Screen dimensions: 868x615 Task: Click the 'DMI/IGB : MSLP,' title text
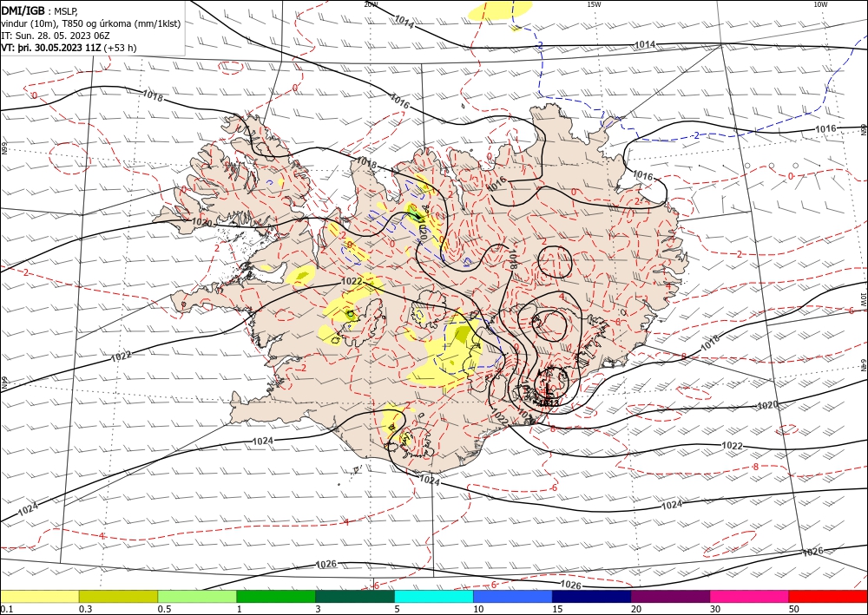coord(40,11)
